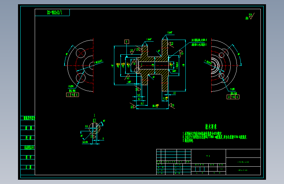The image size is (284, 184).
Task: Click the 签字 cell in the left margin strip
Action: click(28, 157)
